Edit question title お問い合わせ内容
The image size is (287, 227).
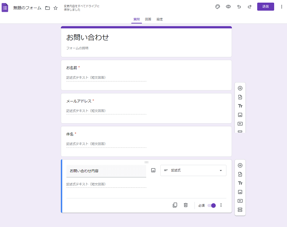[x=106, y=171]
